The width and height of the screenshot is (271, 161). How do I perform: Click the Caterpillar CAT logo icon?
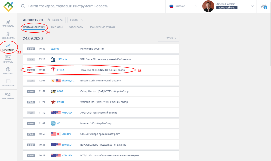(x=53, y=91)
